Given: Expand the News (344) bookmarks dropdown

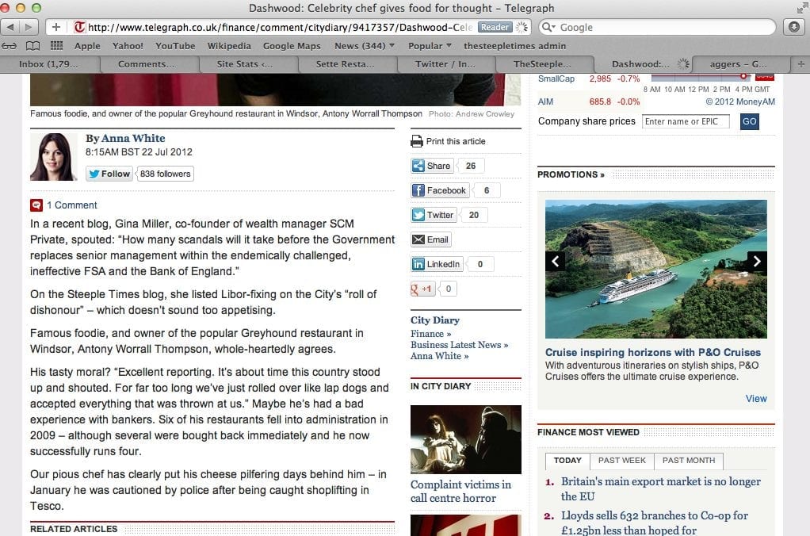Looking at the screenshot, I should click(x=364, y=46).
